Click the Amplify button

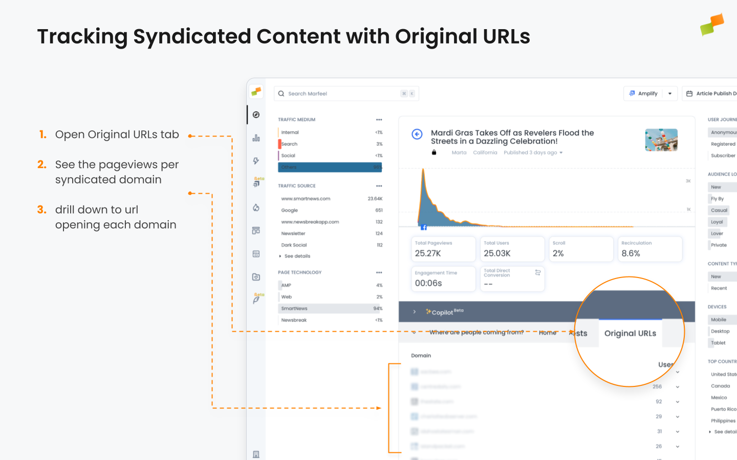[x=646, y=93]
